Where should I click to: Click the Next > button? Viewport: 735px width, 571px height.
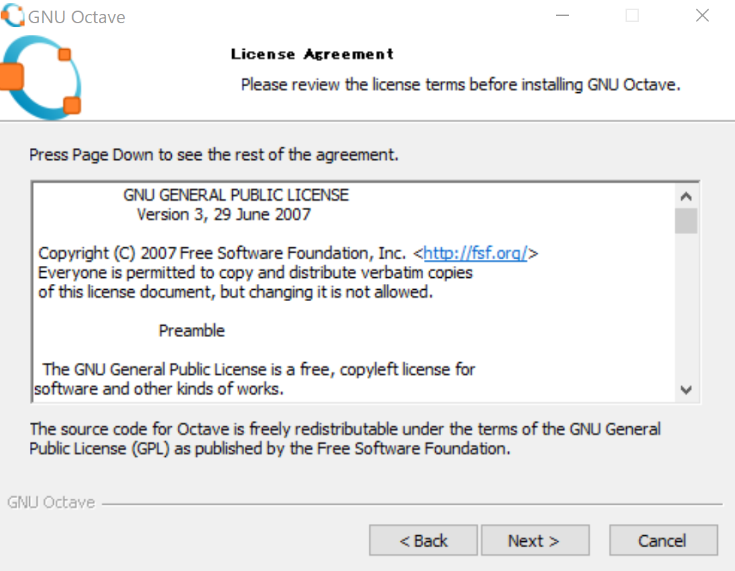point(535,540)
